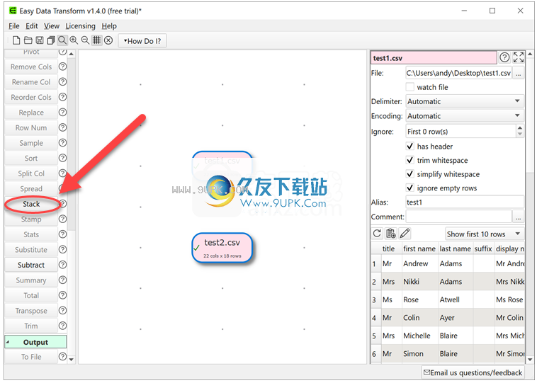Open help for Reorder Cols transform
The width and height of the screenshot is (537, 383).
click(x=62, y=97)
